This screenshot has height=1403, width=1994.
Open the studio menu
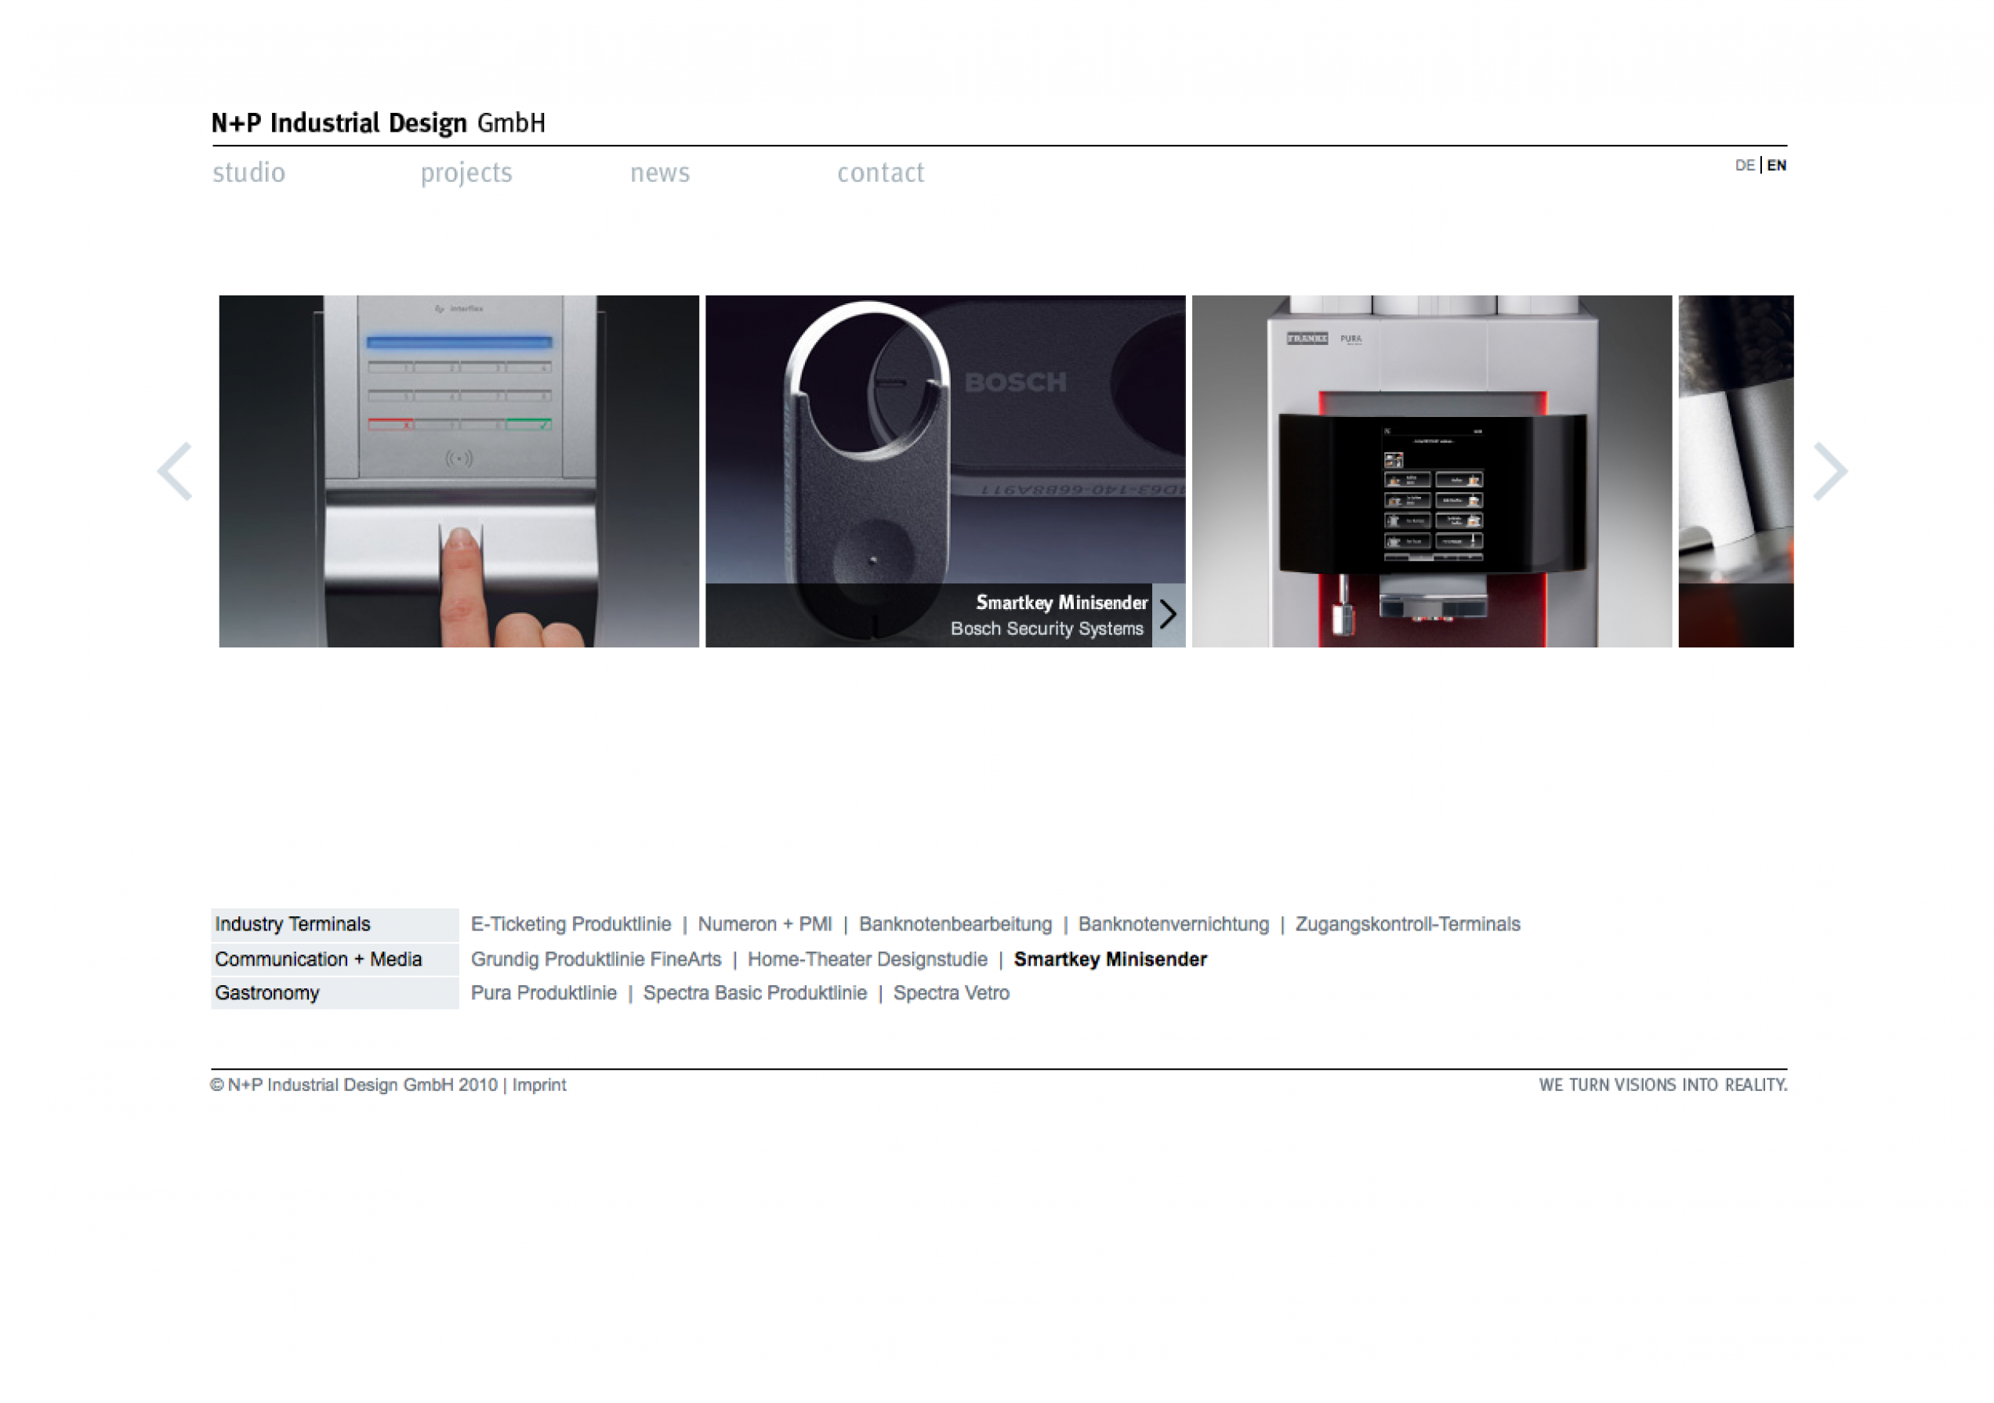(248, 172)
